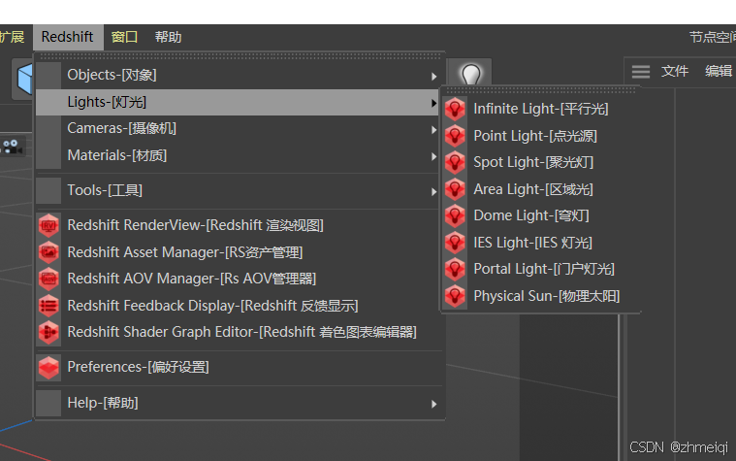Click the Physical Sun bulb icon
Screen dimensions: 736x461
(x=455, y=296)
